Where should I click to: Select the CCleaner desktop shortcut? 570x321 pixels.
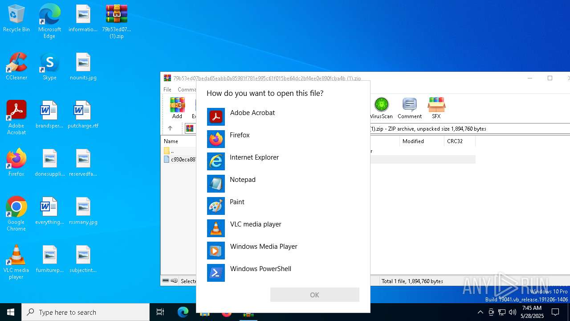pos(16,67)
